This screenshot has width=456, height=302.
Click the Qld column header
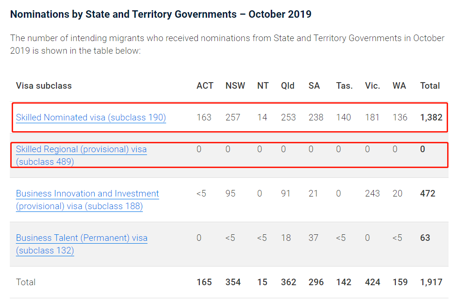288,86
